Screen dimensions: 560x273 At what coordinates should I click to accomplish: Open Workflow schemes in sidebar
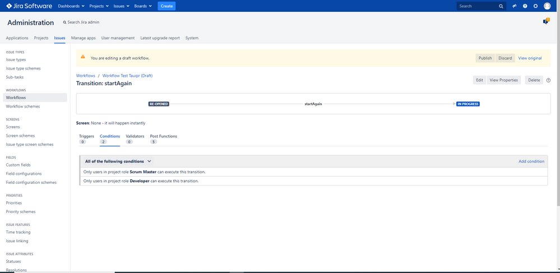[23, 107]
